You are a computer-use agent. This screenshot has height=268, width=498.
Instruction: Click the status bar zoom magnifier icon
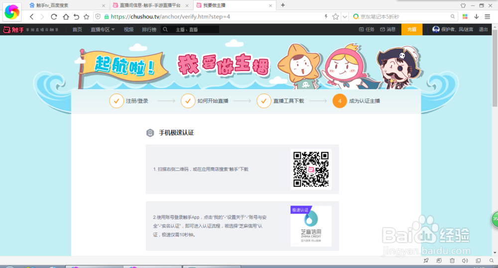point(492,261)
